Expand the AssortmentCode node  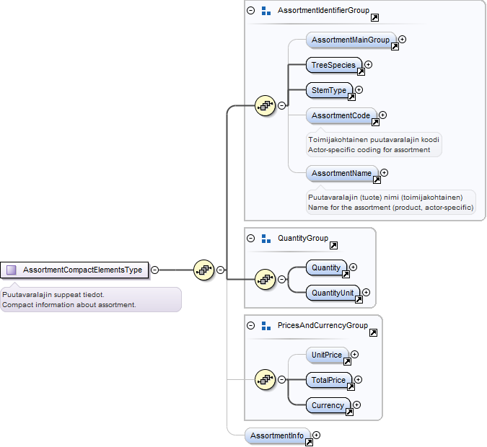(382, 115)
